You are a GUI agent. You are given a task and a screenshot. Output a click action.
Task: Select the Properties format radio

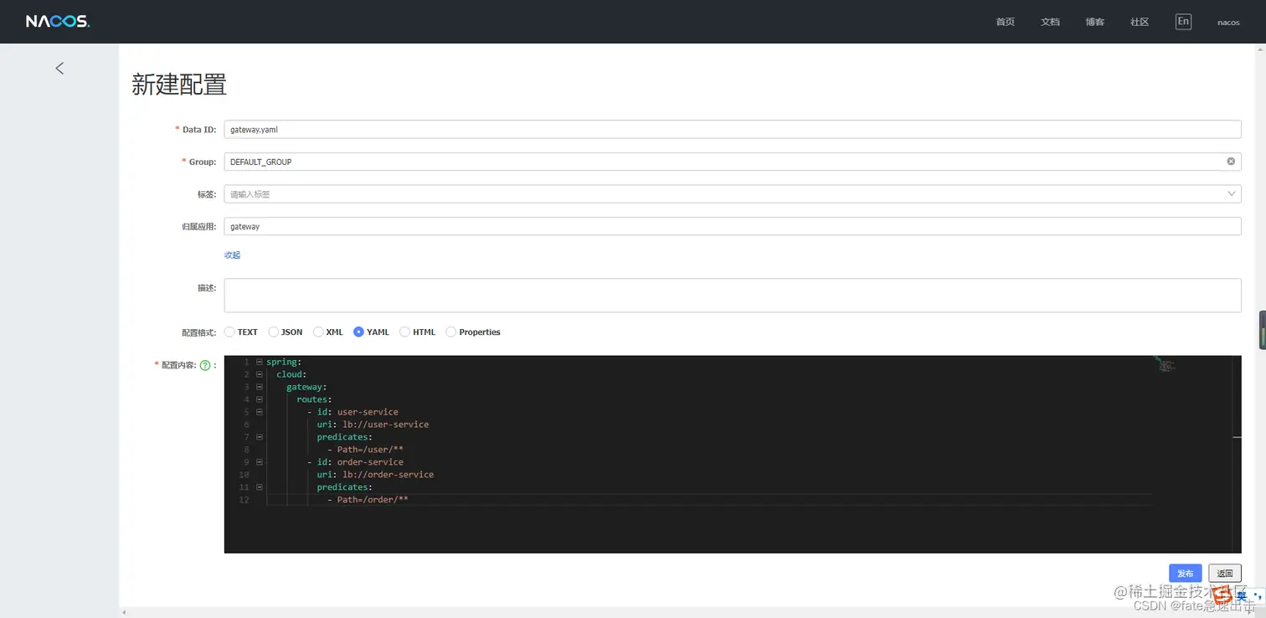[451, 332]
